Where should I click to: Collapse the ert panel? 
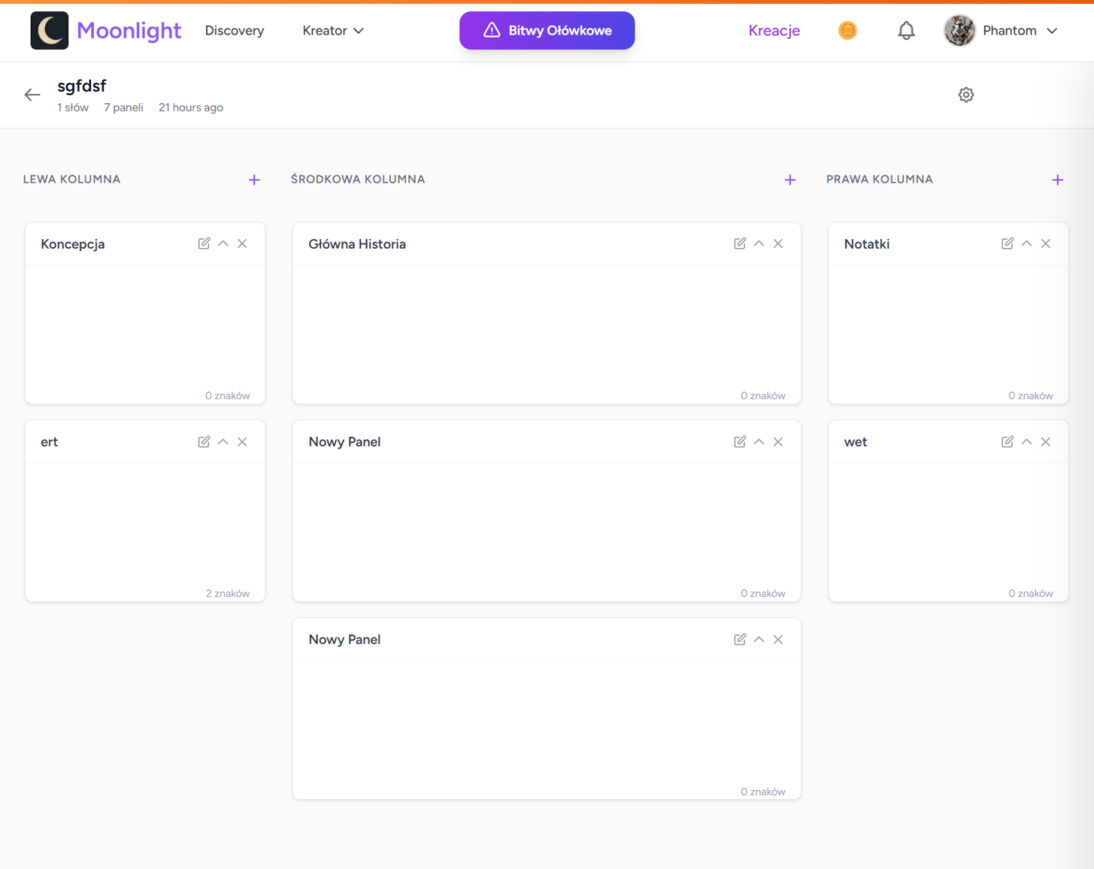[x=223, y=442]
